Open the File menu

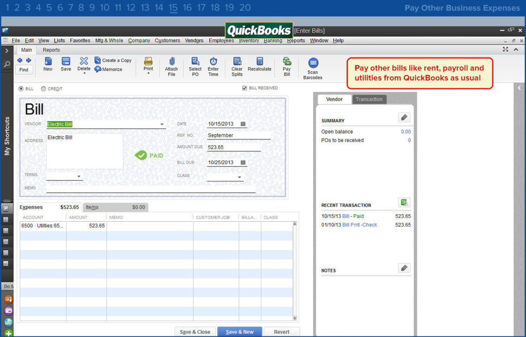(x=16, y=40)
